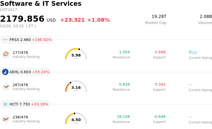
Task: Click the 19.28T Market Cap value
Action: pyautogui.click(x=159, y=17)
